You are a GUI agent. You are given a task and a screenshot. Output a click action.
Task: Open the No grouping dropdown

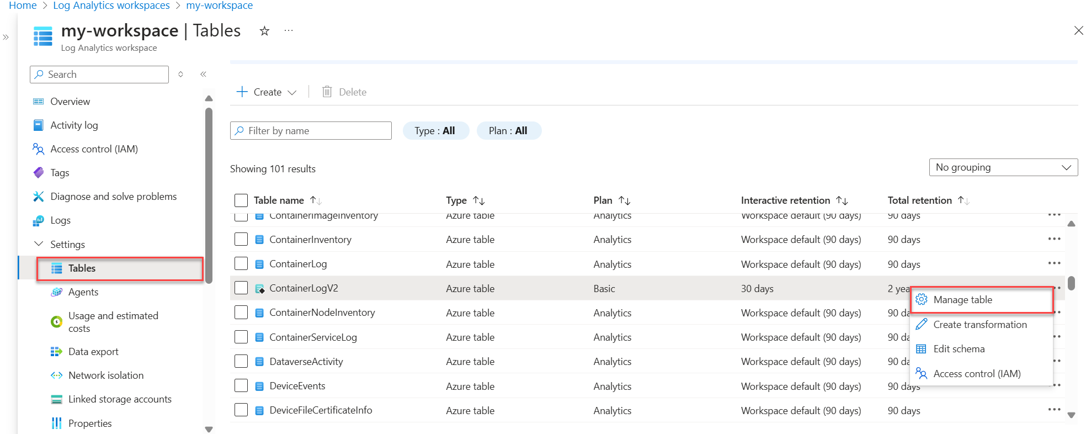(x=1003, y=167)
